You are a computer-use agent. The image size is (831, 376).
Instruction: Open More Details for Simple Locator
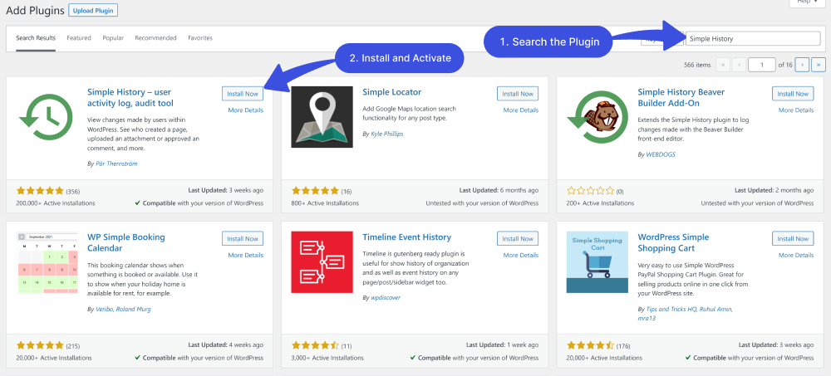click(521, 110)
